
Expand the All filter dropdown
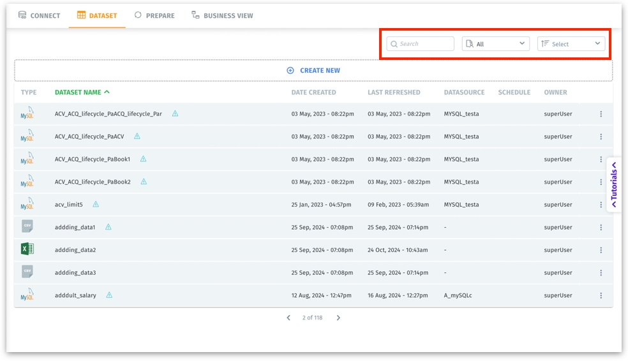tap(495, 44)
